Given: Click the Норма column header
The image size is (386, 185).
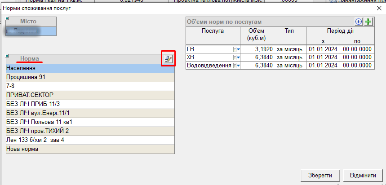Looking at the screenshot, I should tap(30, 59).
